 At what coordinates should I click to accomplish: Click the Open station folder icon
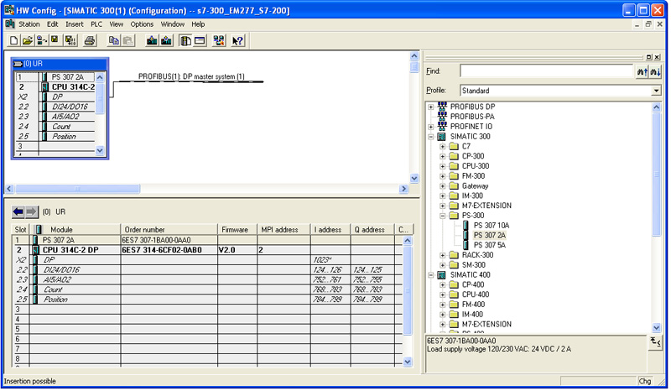pyautogui.click(x=28, y=40)
